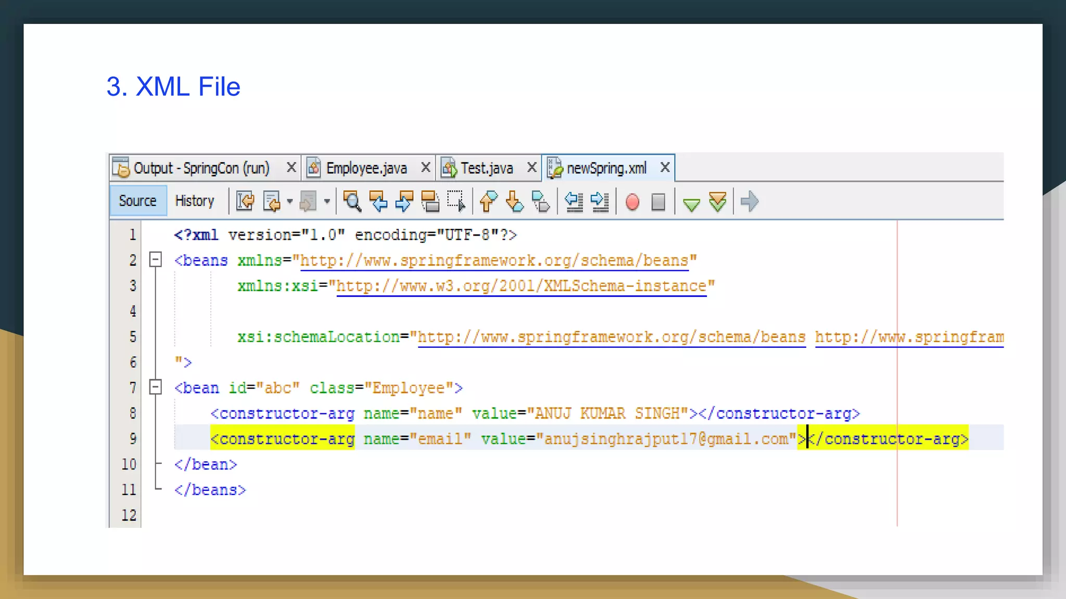
Task: Click Toggle Bookmark icon
Action: tap(541, 201)
